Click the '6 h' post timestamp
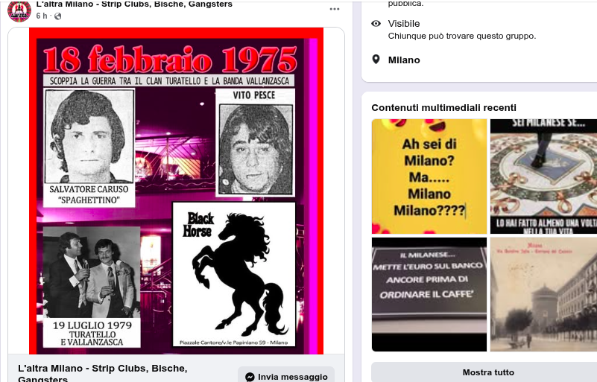Image resolution: width=597 pixels, height=382 pixels. click(x=42, y=16)
